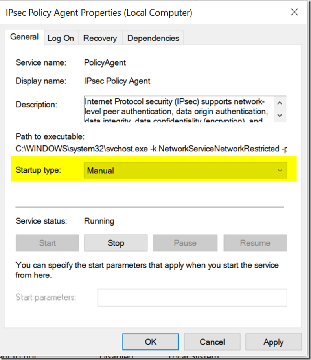Click the svchost.exe executable path text
Screen dimensions: 311x360
[x=151, y=149]
